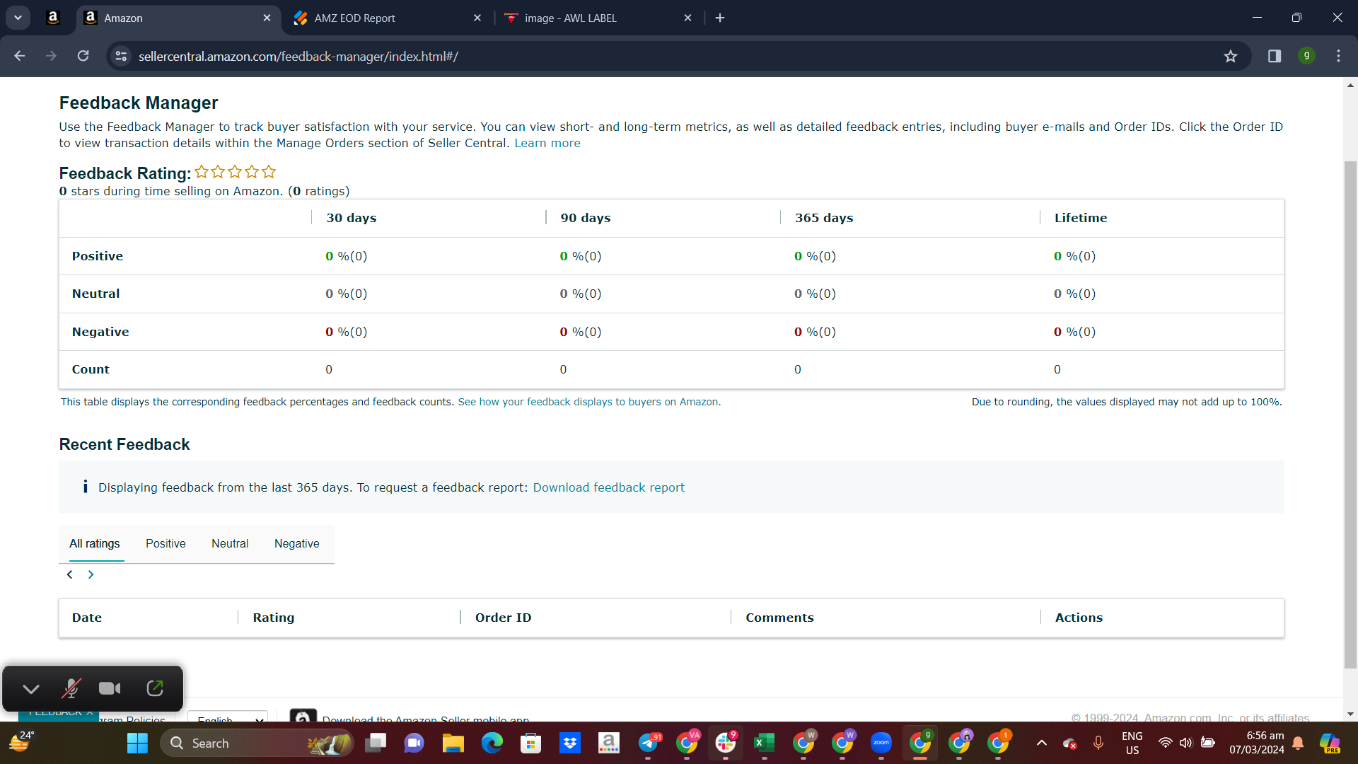The height and width of the screenshot is (764, 1358).
Task: Select the Neutral ratings tab
Action: coord(230,543)
